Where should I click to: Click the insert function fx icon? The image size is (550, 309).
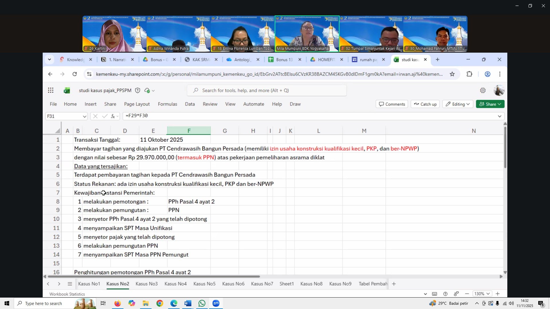coord(113,116)
